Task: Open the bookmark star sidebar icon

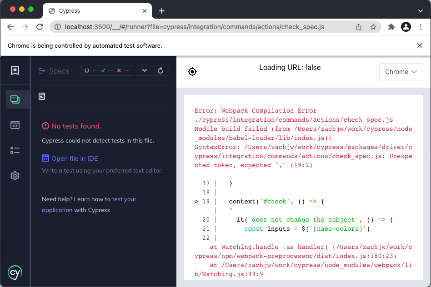Action: (15, 70)
